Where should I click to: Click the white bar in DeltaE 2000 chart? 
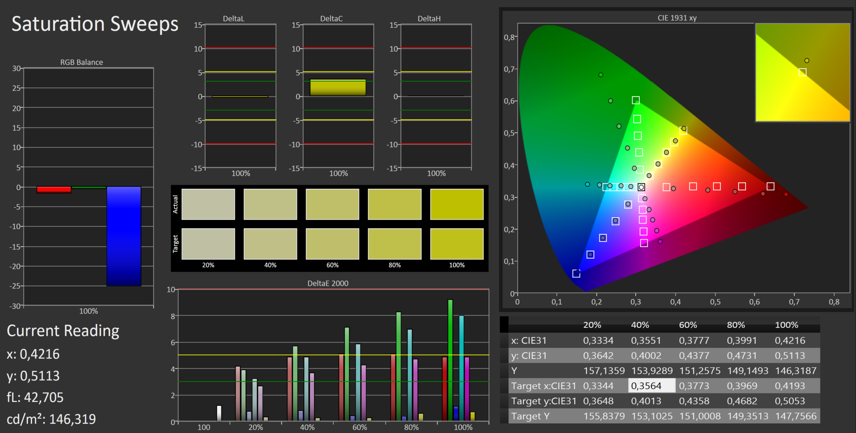pos(219,413)
